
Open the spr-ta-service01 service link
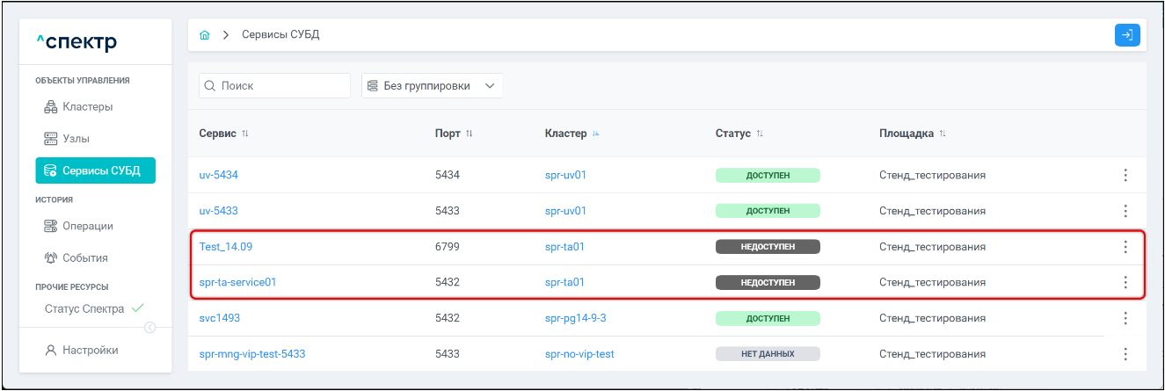click(x=237, y=282)
